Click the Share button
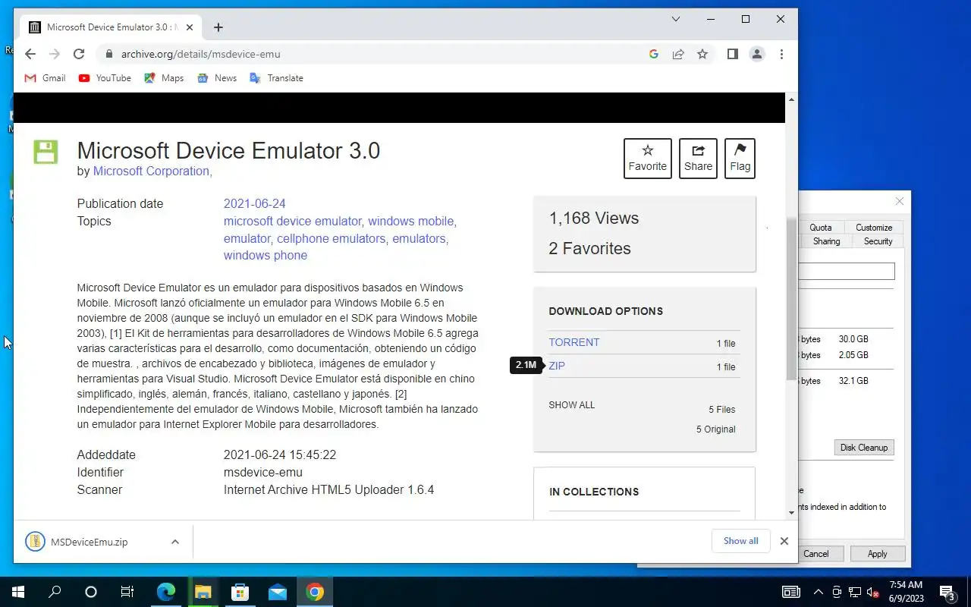 (698, 159)
